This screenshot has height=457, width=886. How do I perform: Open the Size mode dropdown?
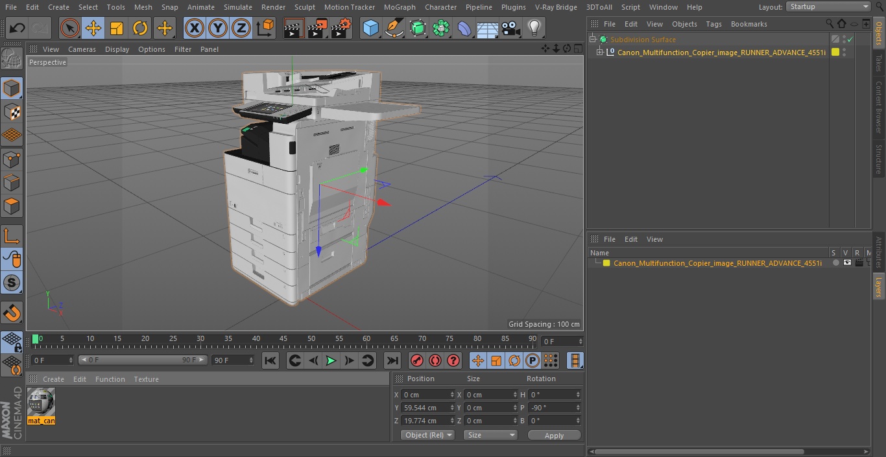tap(490, 435)
